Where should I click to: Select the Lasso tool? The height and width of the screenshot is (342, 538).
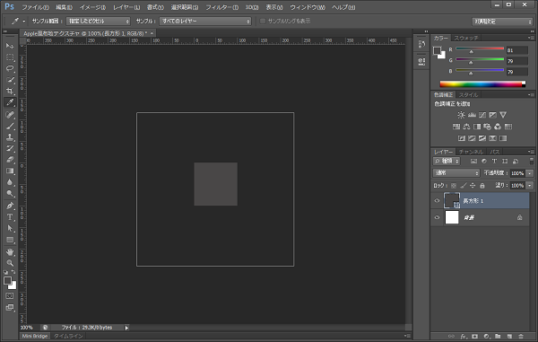click(x=10, y=68)
